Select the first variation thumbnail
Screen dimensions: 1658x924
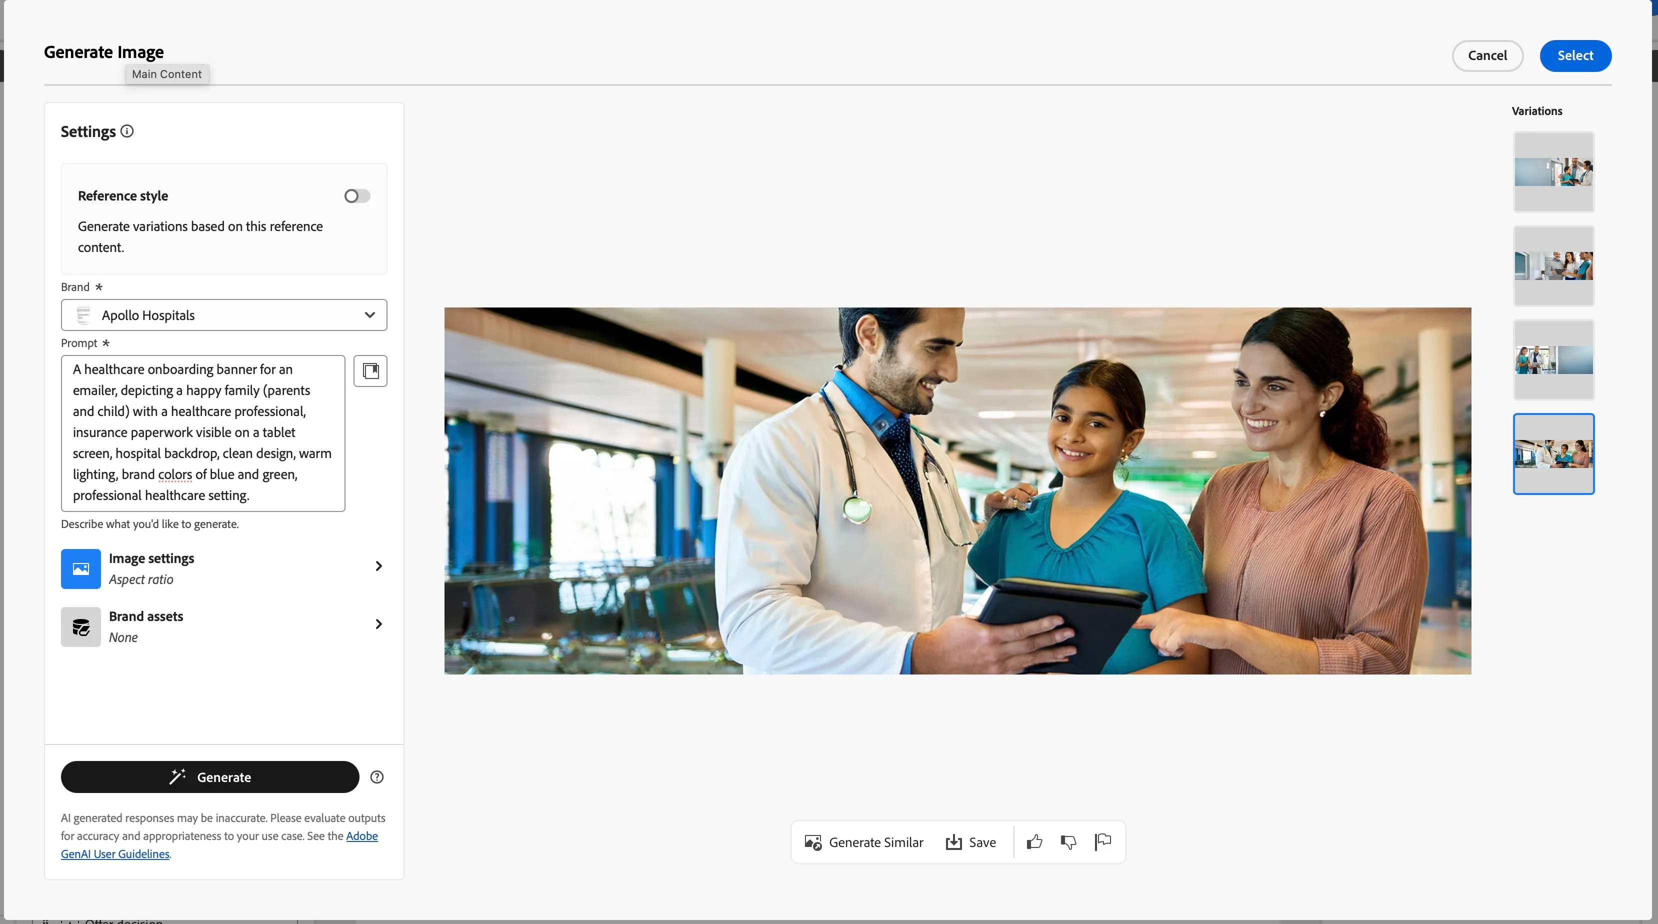[x=1553, y=172]
